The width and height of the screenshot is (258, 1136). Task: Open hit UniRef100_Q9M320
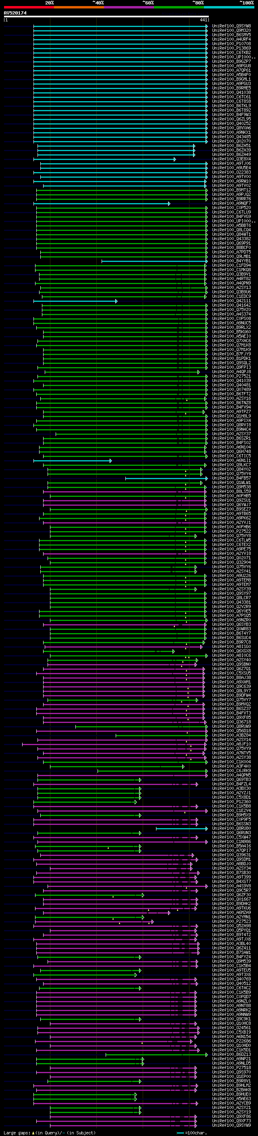click(231, 31)
